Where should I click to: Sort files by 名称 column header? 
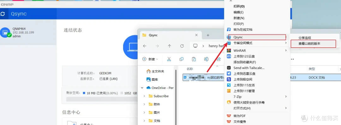190,69
